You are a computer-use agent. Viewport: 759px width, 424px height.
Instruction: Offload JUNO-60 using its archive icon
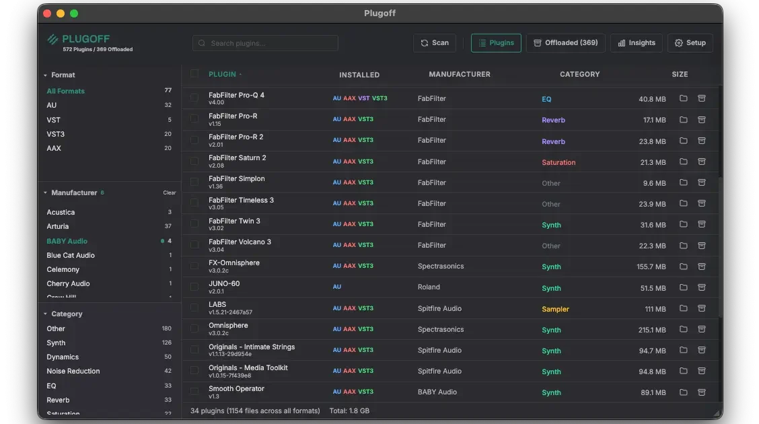702,287
